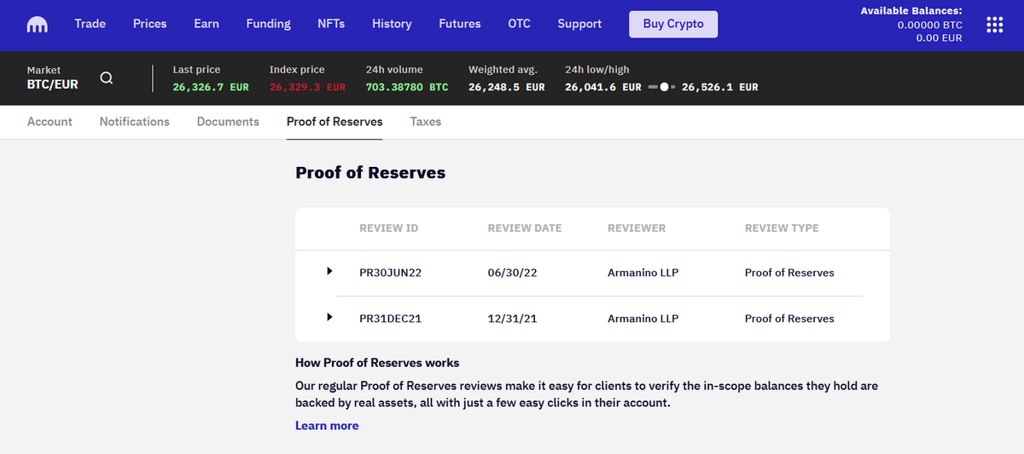This screenshot has height=454, width=1024.
Task: Open the market search magnifier icon
Action: pos(107,78)
